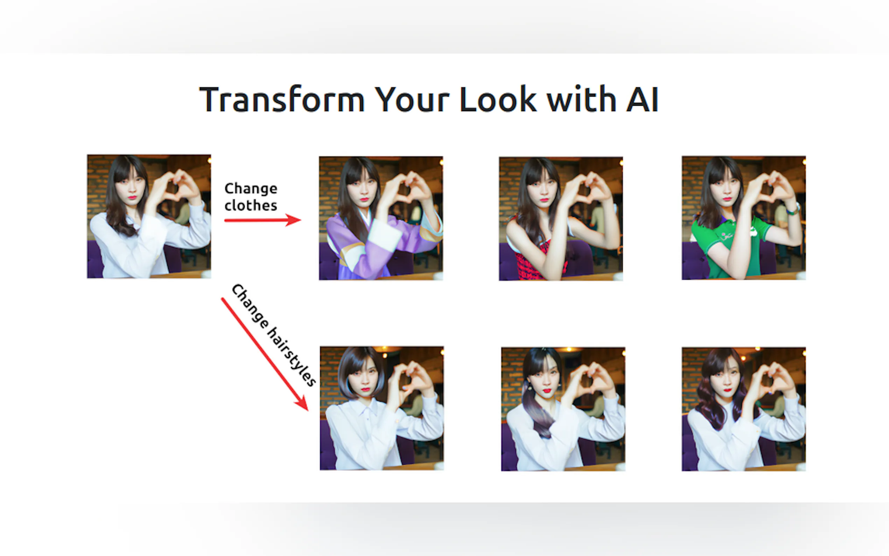Screen dimensions: 889x556
Task: Pick the wavy purple curls hairstyle image
Action: point(744,409)
